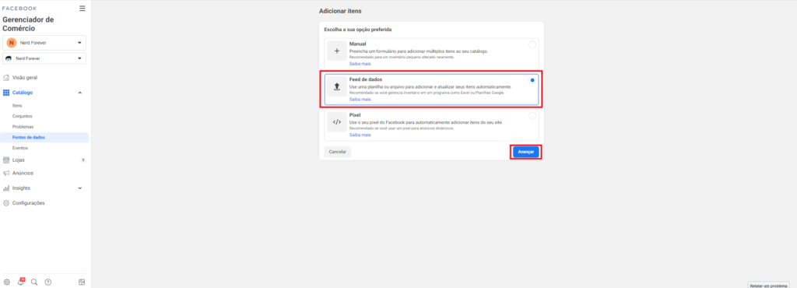Click the upload icon of Feed de dados
This screenshot has width=797, height=288.
tap(336, 87)
